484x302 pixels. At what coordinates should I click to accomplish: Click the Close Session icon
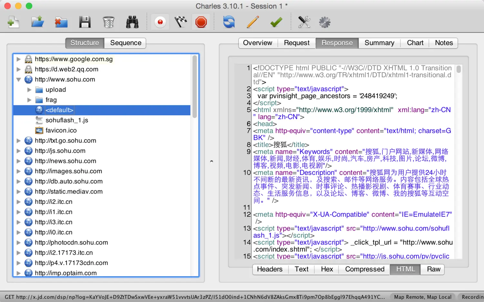[61, 22]
